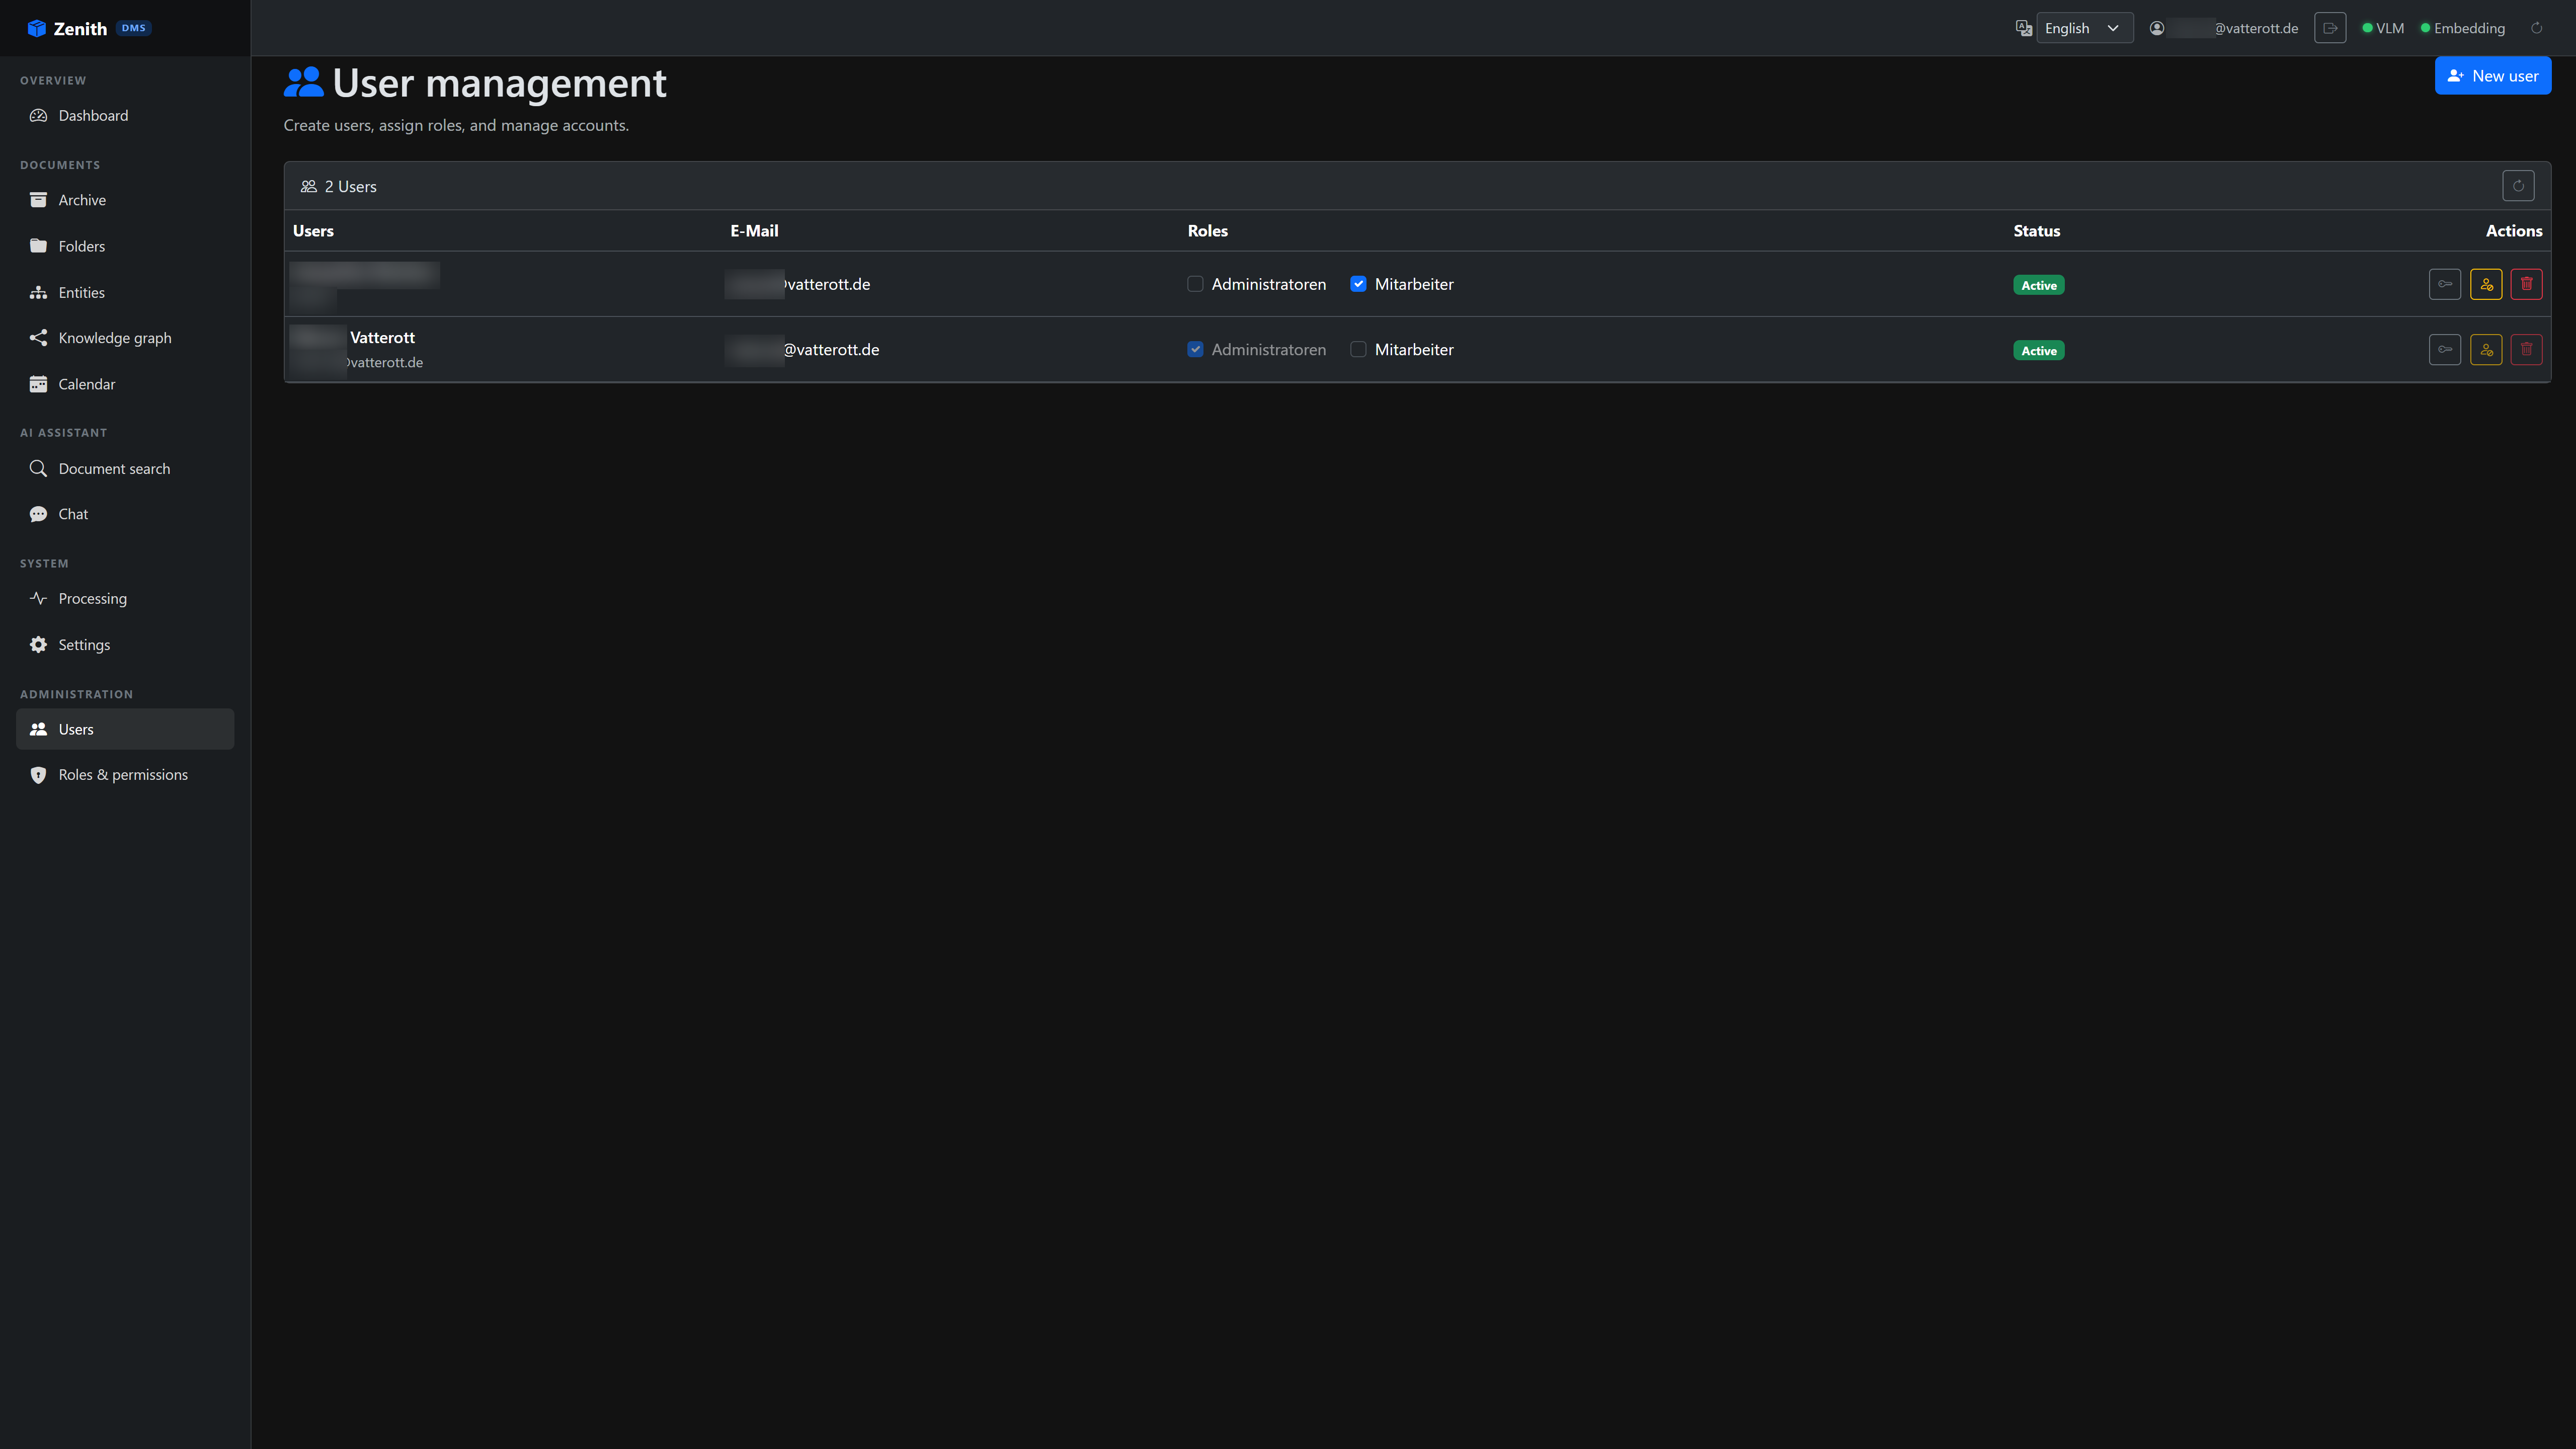Delete the Vatterott user with trash icon
Image resolution: width=2576 pixels, height=1449 pixels.
pos(2526,349)
